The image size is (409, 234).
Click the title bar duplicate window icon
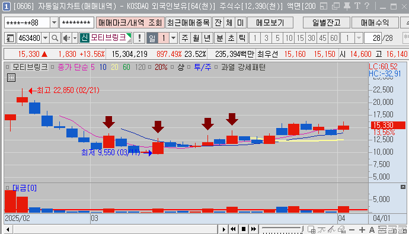click(336, 6)
